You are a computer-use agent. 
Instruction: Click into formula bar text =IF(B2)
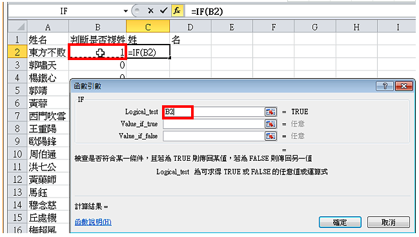(x=207, y=12)
